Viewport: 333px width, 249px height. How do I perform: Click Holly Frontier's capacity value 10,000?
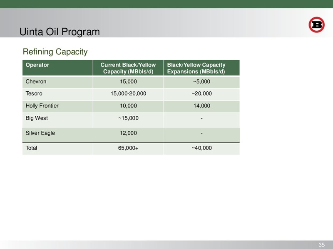click(x=128, y=106)
